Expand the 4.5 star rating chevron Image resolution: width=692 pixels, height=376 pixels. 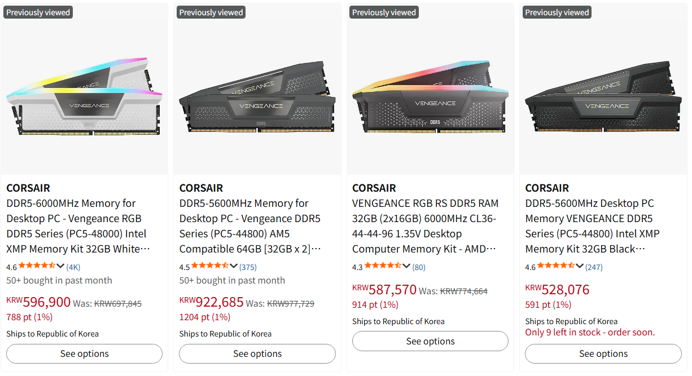pos(234,266)
